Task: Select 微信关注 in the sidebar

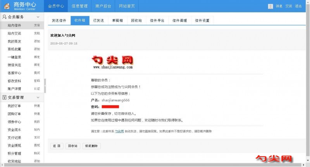Action: pyautogui.click(x=14, y=65)
